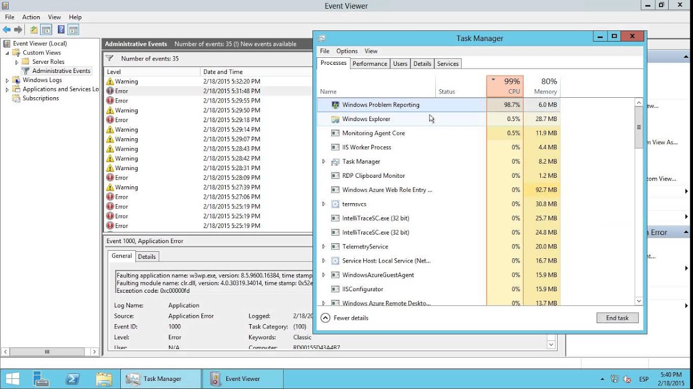Click the End task button
The image size is (693, 389).
click(x=617, y=318)
